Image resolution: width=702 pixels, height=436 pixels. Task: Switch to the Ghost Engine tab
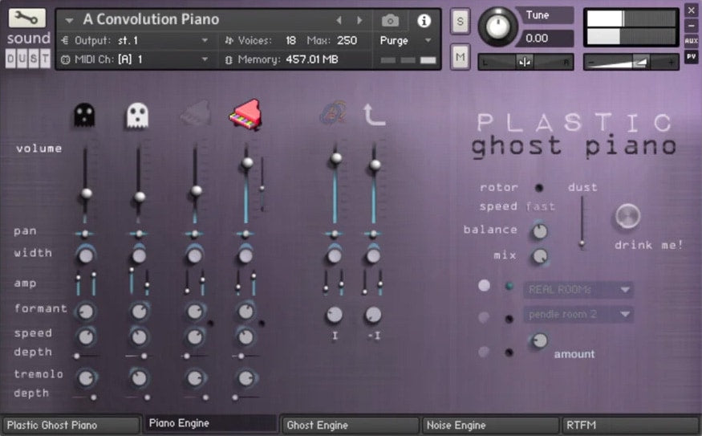[x=351, y=425]
